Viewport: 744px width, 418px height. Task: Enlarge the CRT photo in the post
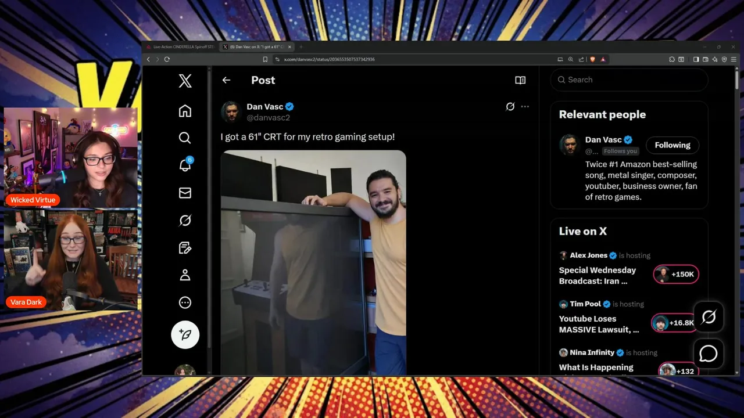313,262
